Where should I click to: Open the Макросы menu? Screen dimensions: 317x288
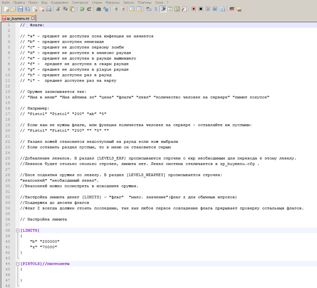(x=113, y=2)
